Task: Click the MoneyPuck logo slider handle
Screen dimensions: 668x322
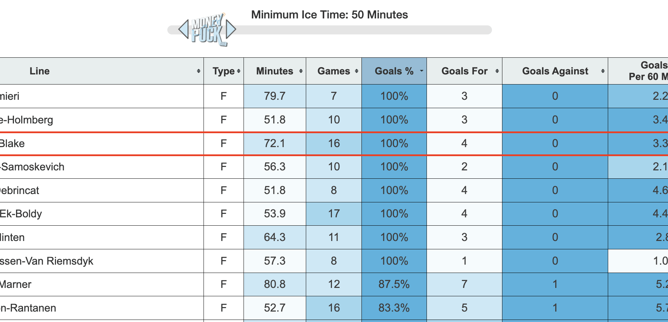Action: 207,31
